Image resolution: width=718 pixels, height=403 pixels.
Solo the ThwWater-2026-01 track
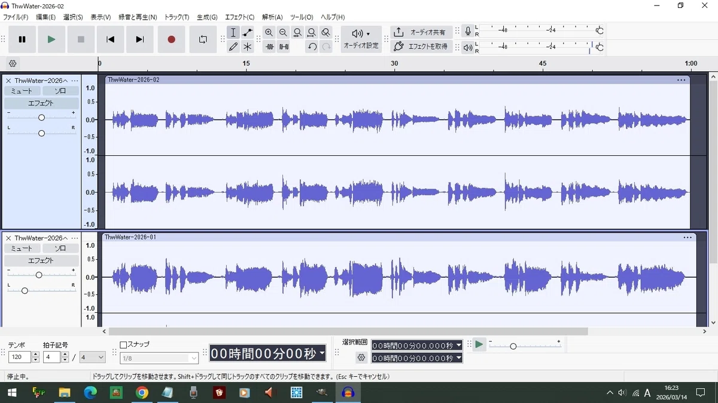point(60,248)
